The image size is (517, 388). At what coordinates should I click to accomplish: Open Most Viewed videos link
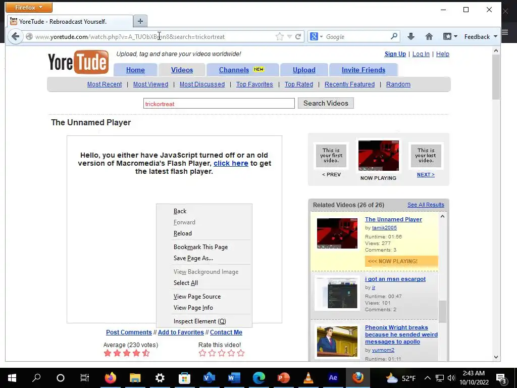point(150,84)
